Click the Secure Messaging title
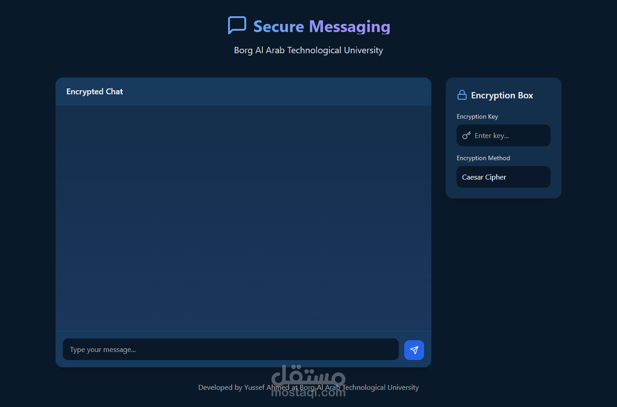617x407 pixels. click(322, 26)
